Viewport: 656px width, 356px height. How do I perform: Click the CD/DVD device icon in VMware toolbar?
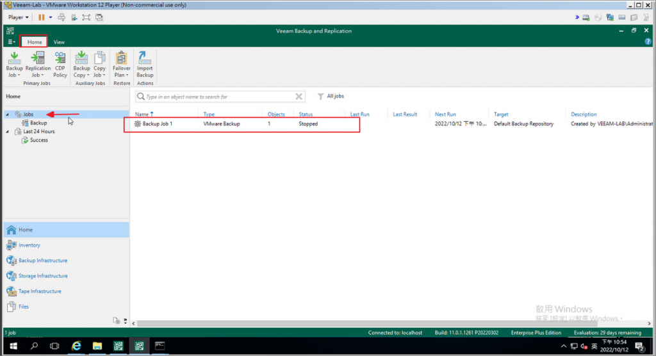coord(598,17)
